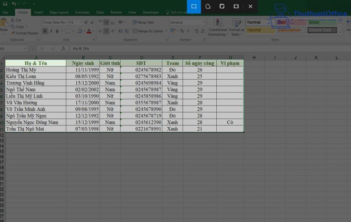Toggle Bold formatting
The image size is (351, 222).
coord(45,31)
